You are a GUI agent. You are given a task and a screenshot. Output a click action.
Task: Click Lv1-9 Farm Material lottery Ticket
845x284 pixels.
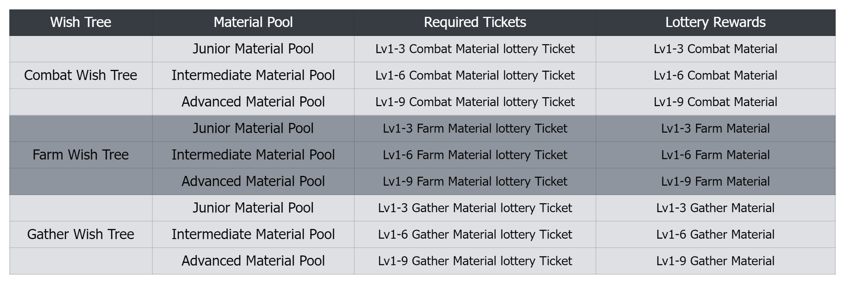click(x=475, y=181)
